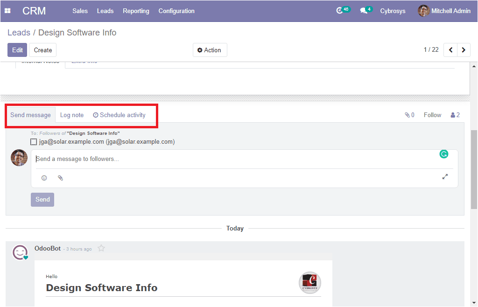Open the apps grid menu icon
Screen dimensions: 478x307
(7, 11)
